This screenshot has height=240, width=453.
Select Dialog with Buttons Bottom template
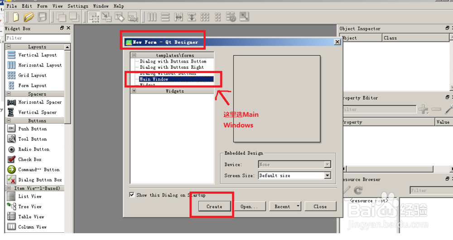tap(173, 61)
